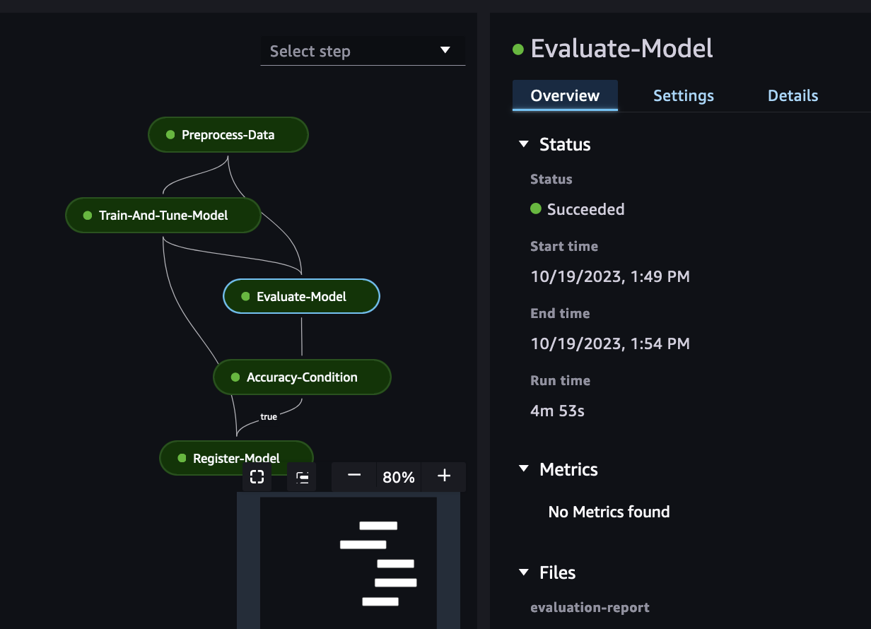The width and height of the screenshot is (871, 629).
Task: Zoom in the pipeline graph with plus
Action: click(444, 476)
